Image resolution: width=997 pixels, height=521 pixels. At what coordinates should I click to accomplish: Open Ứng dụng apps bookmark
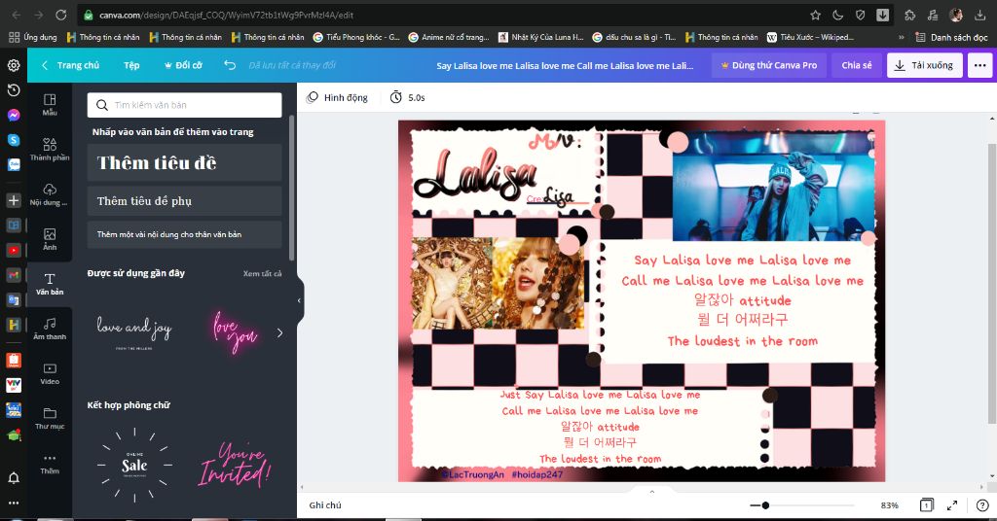click(x=33, y=38)
